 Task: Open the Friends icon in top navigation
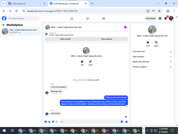pyautogui.click(x=88, y=19)
